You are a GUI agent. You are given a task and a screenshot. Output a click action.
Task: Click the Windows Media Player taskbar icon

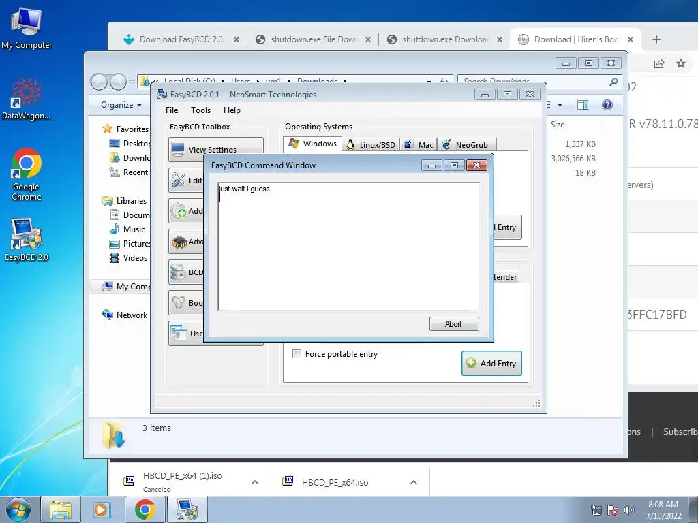coord(102,509)
